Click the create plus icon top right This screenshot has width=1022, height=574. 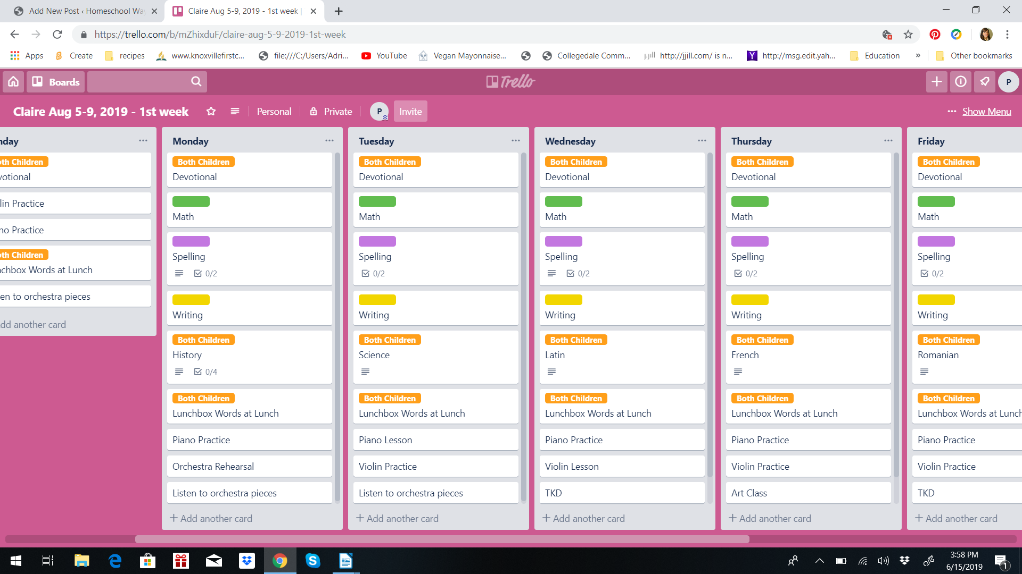pos(937,82)
